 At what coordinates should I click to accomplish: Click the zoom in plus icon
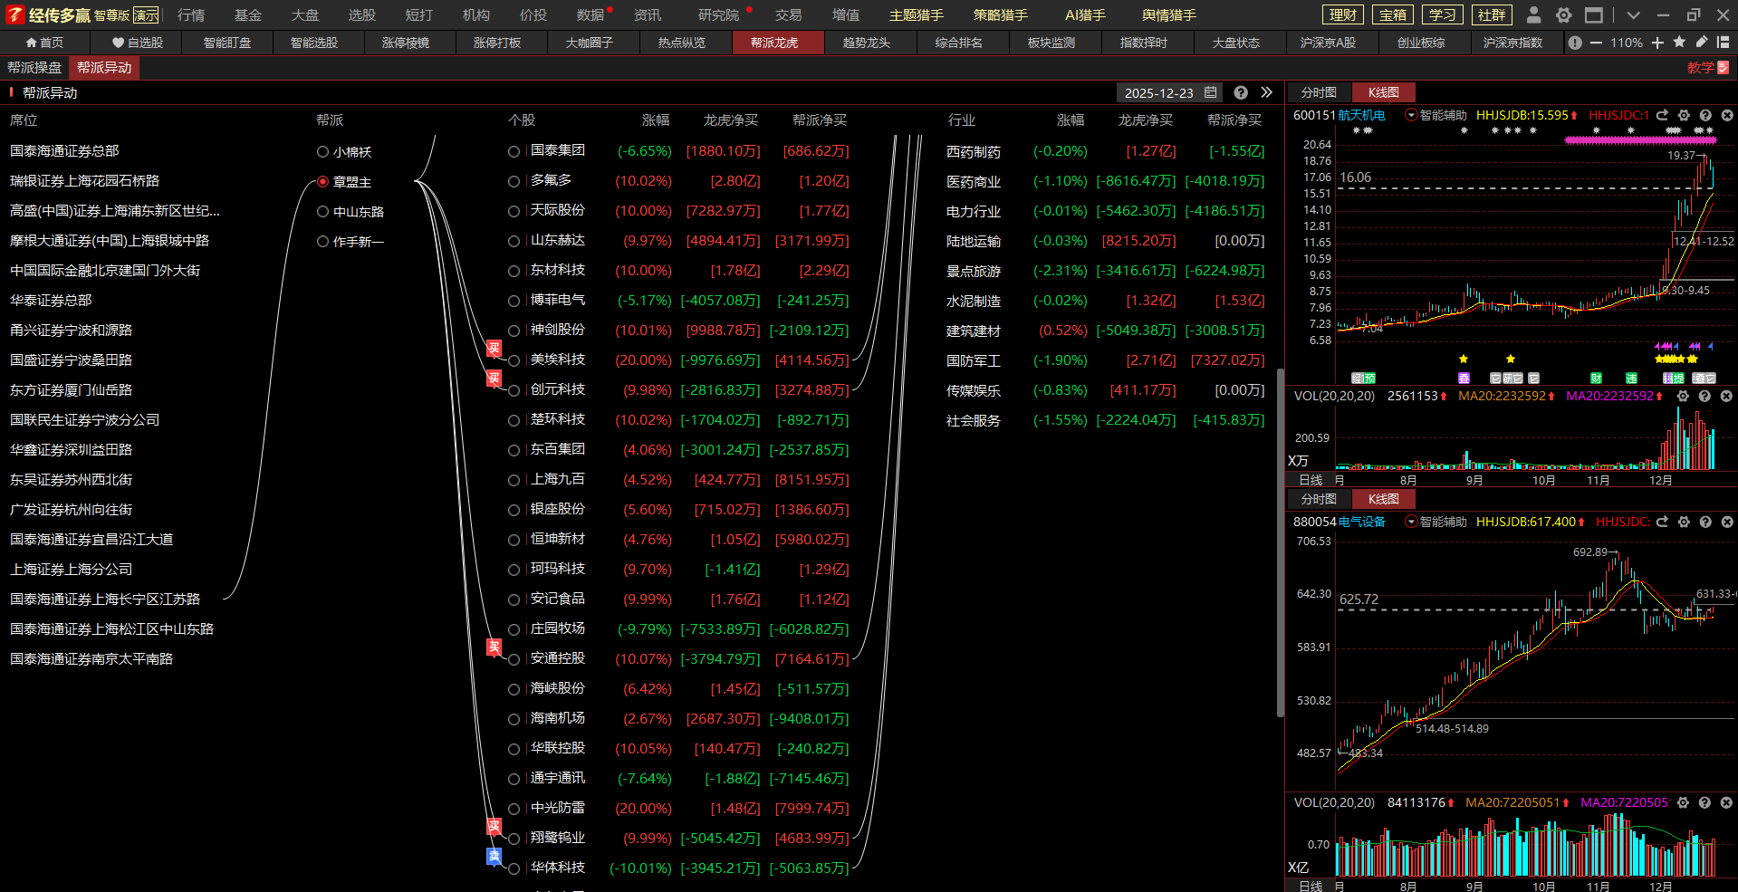[1657, 43]
